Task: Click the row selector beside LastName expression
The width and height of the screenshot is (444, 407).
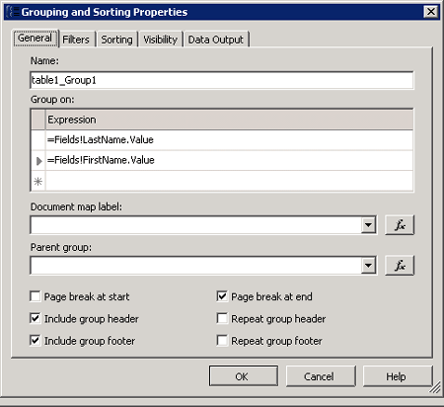Action: click(38, 140)
